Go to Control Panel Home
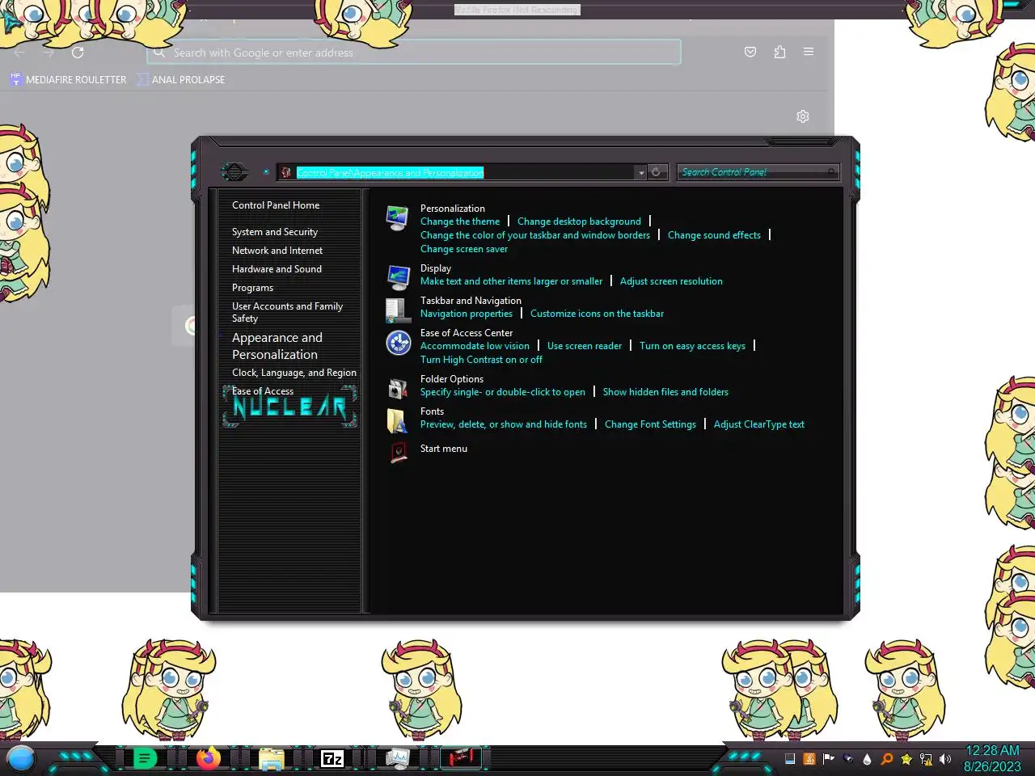 click(x=276, y=205)
